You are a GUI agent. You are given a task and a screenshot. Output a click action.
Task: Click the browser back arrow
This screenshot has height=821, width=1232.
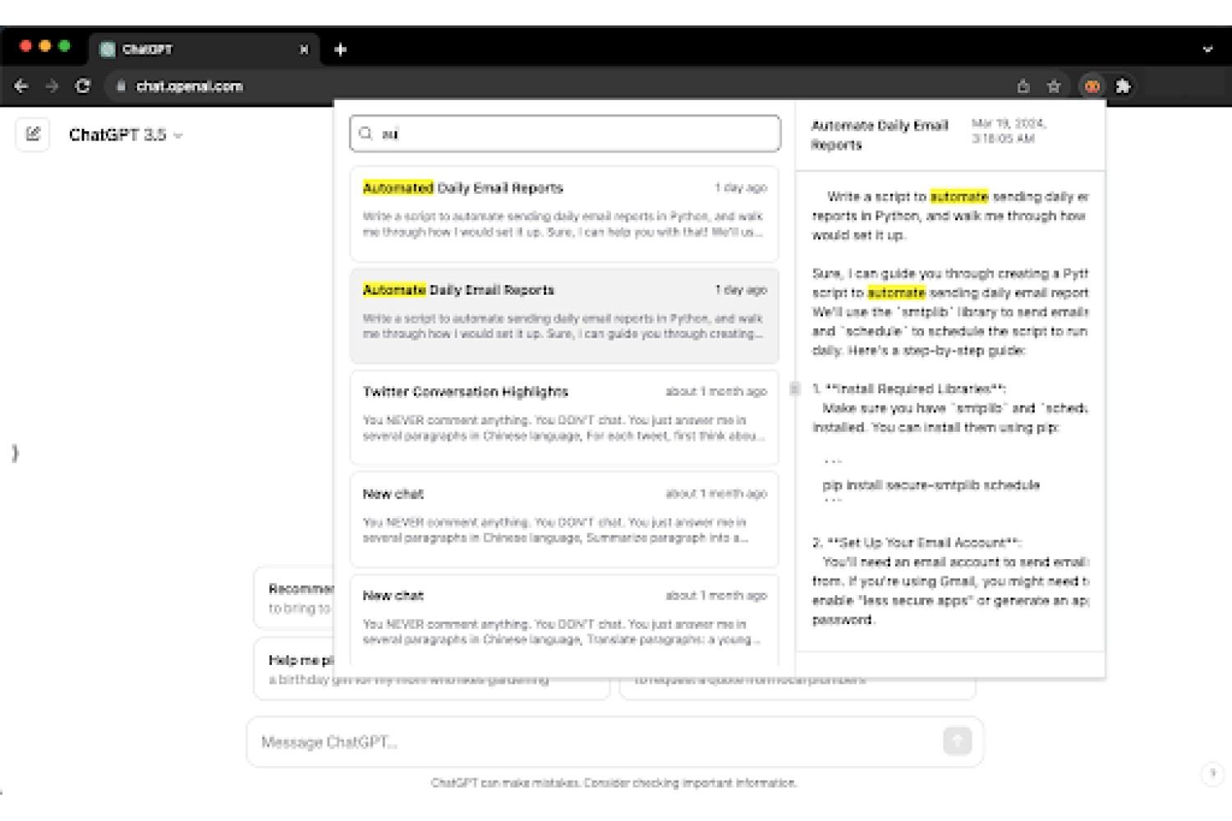(x=21, y=86)
